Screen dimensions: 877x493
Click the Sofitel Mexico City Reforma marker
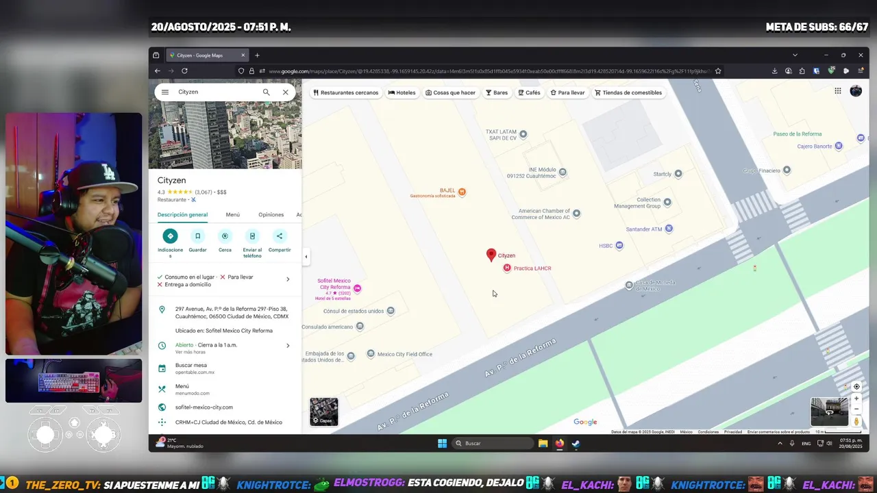(x=357, y=288)
